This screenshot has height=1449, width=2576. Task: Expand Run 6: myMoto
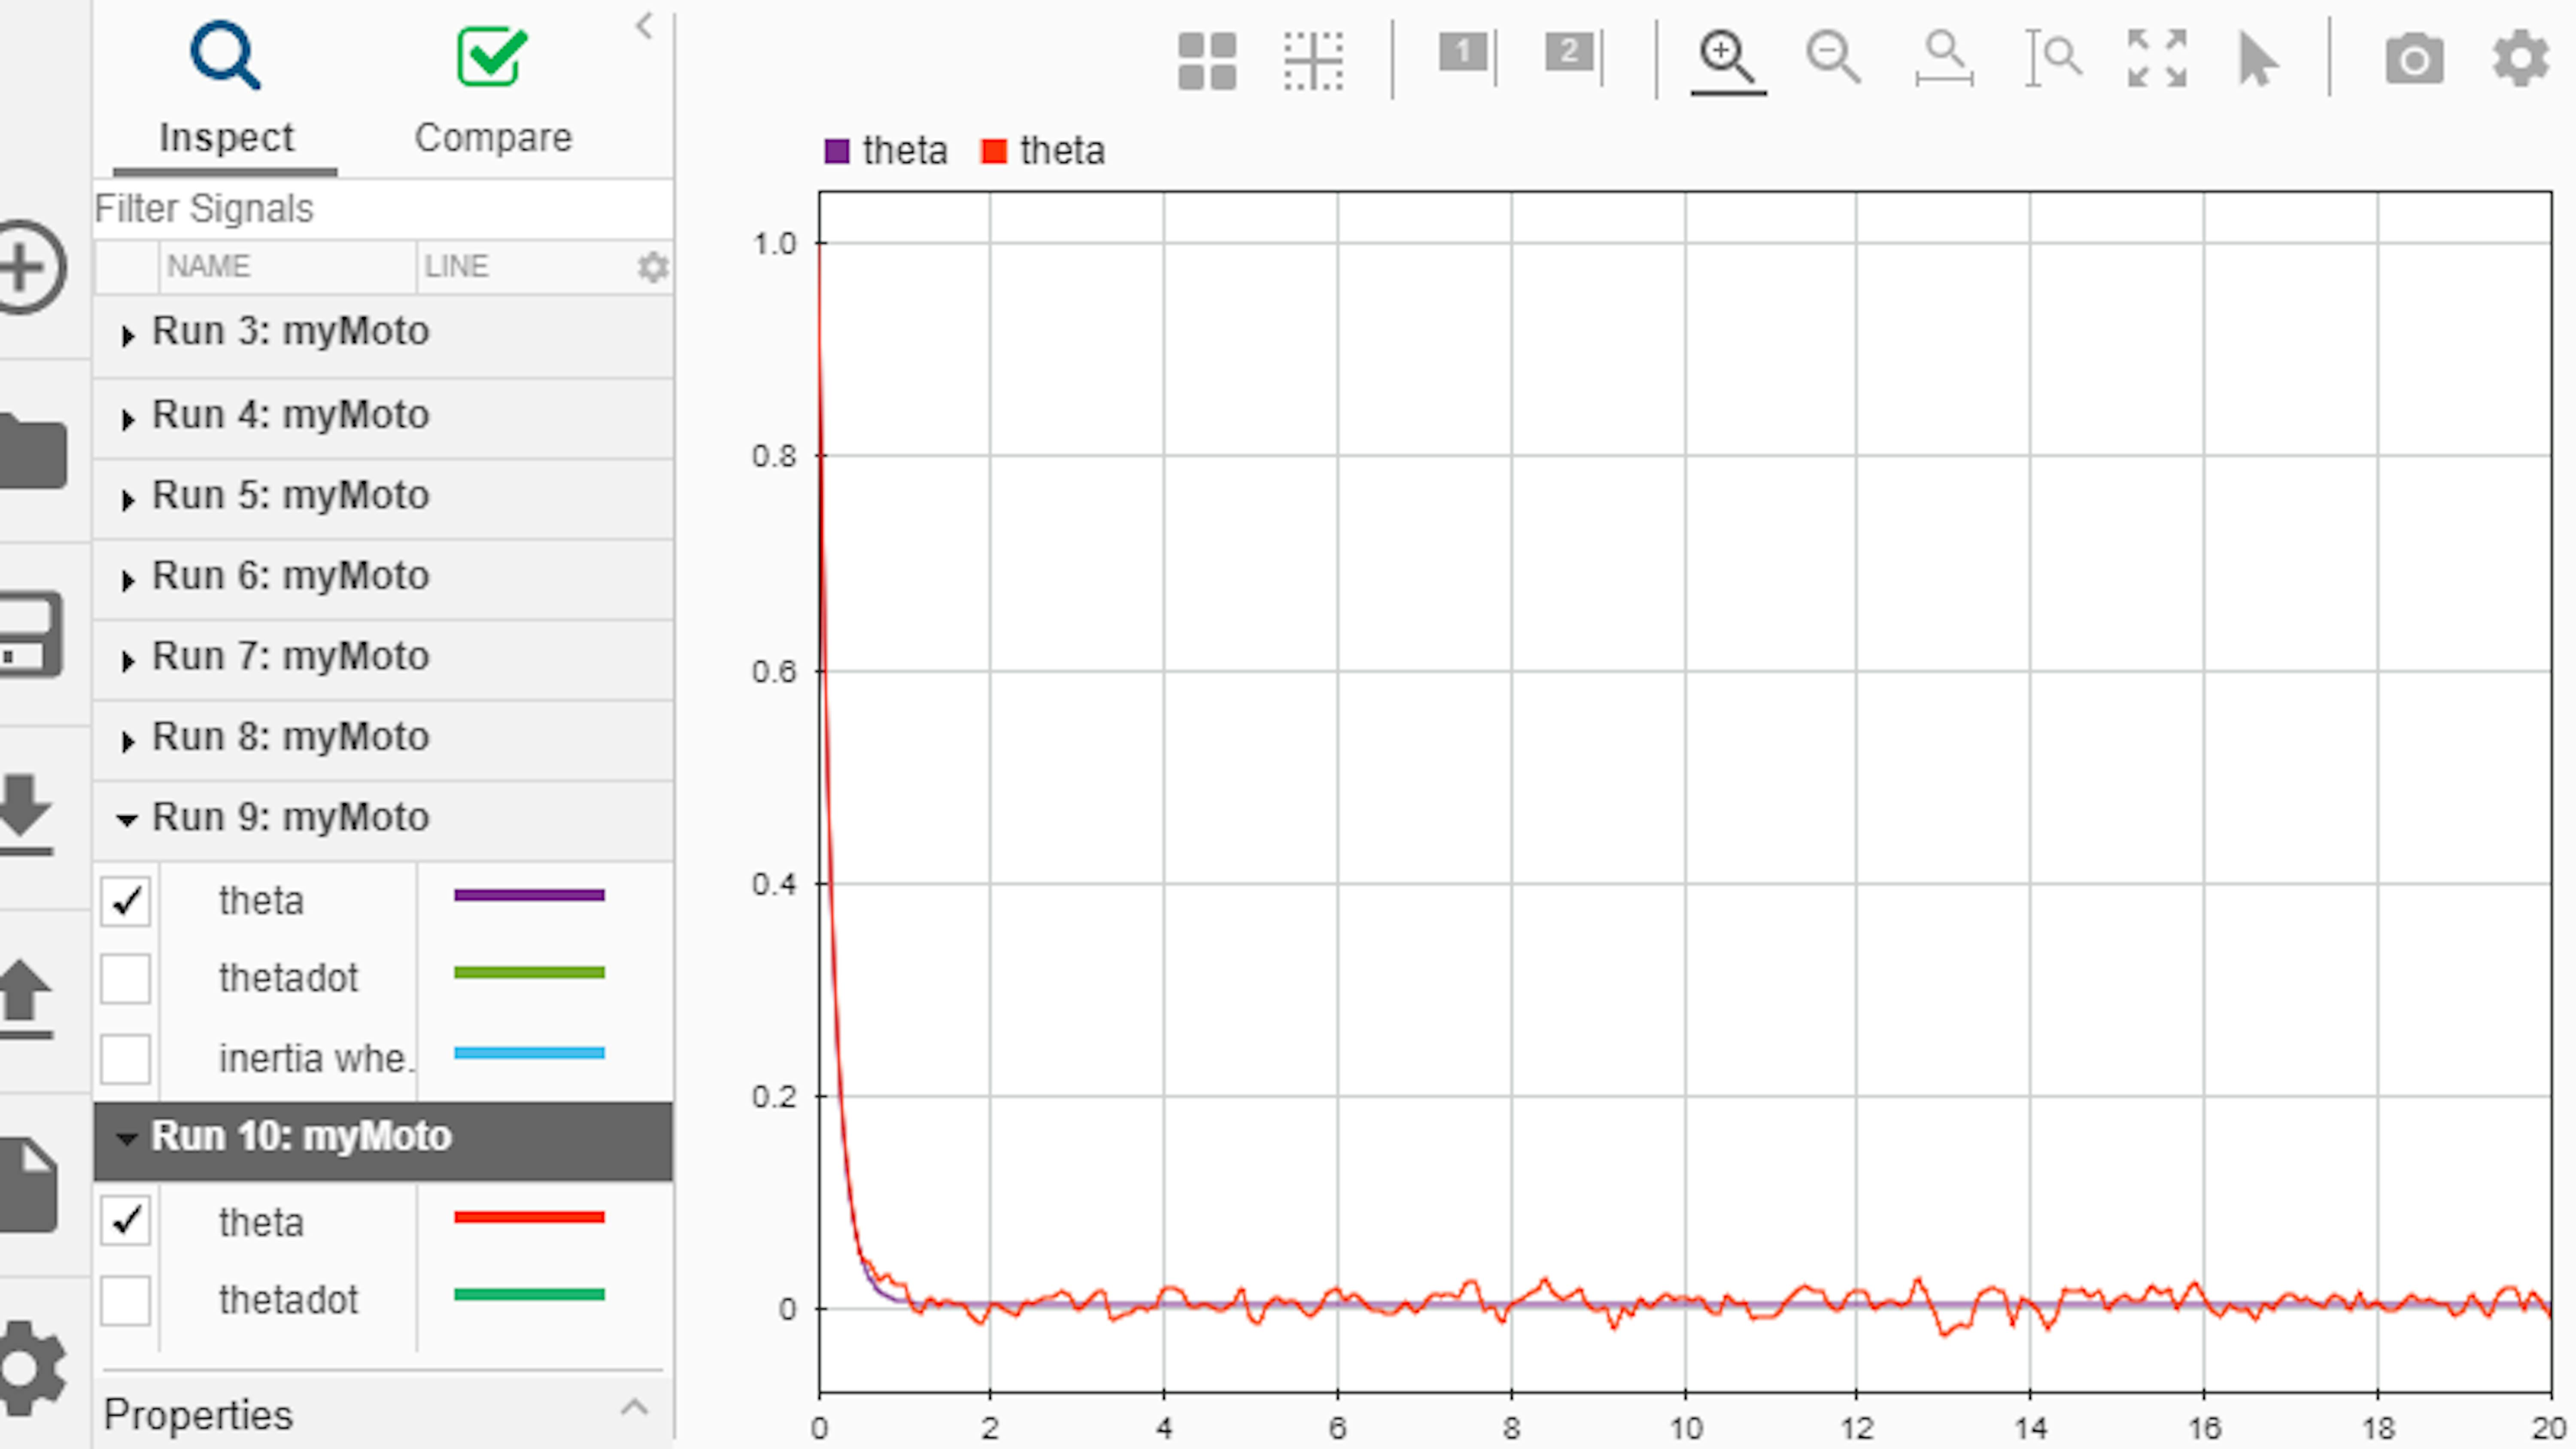pyautogui.click(x=127, y=580)
